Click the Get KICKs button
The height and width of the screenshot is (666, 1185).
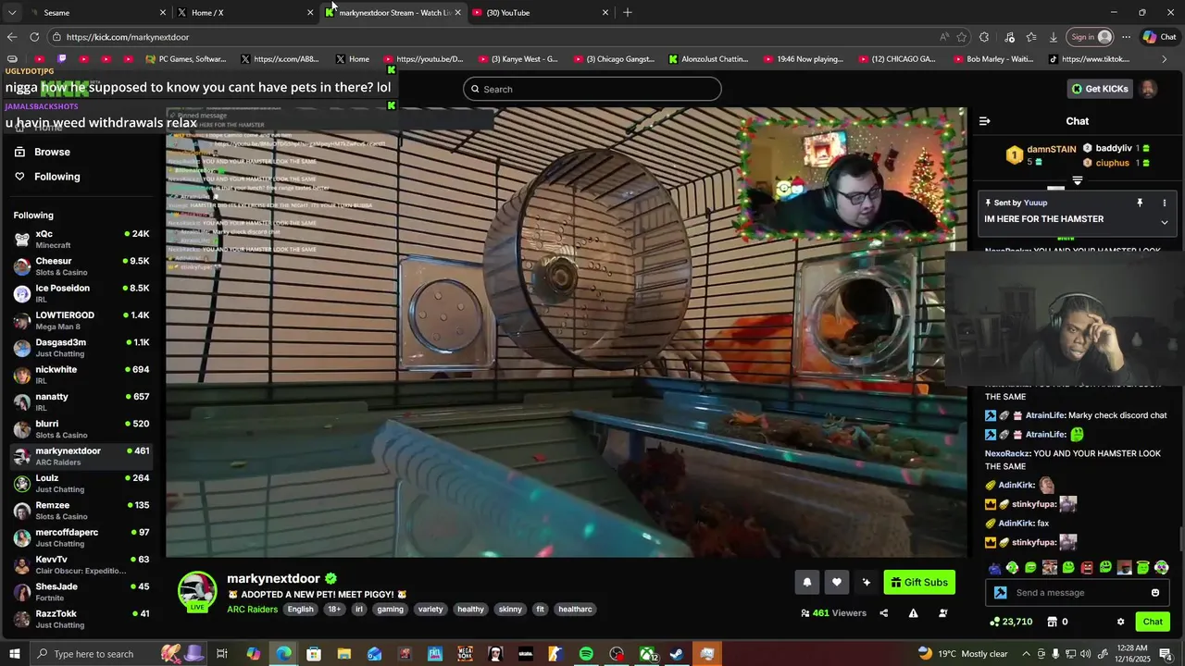(1100, 89)
